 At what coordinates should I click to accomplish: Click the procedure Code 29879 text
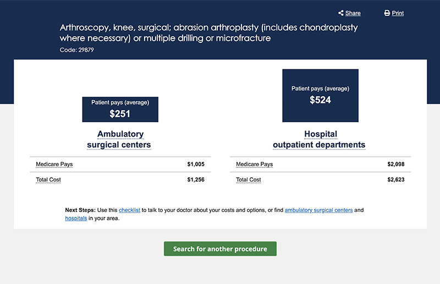[80, 50]
